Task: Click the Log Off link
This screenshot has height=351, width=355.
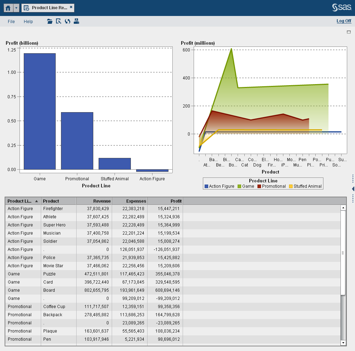Action: point(343,21)
